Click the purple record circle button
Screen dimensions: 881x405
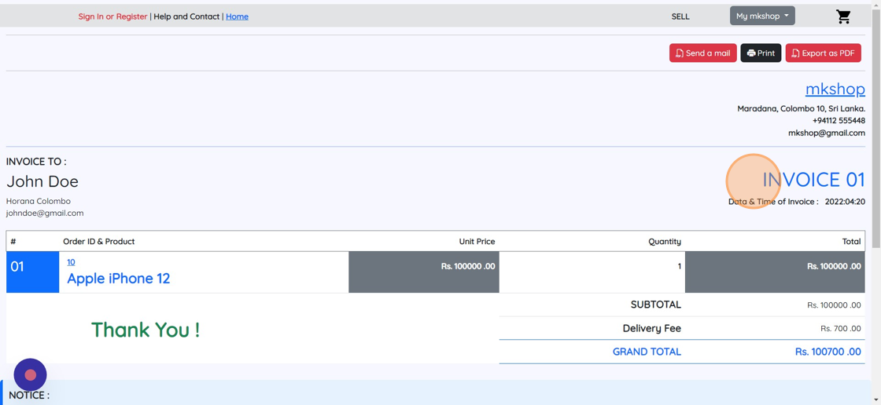(30, 374)
